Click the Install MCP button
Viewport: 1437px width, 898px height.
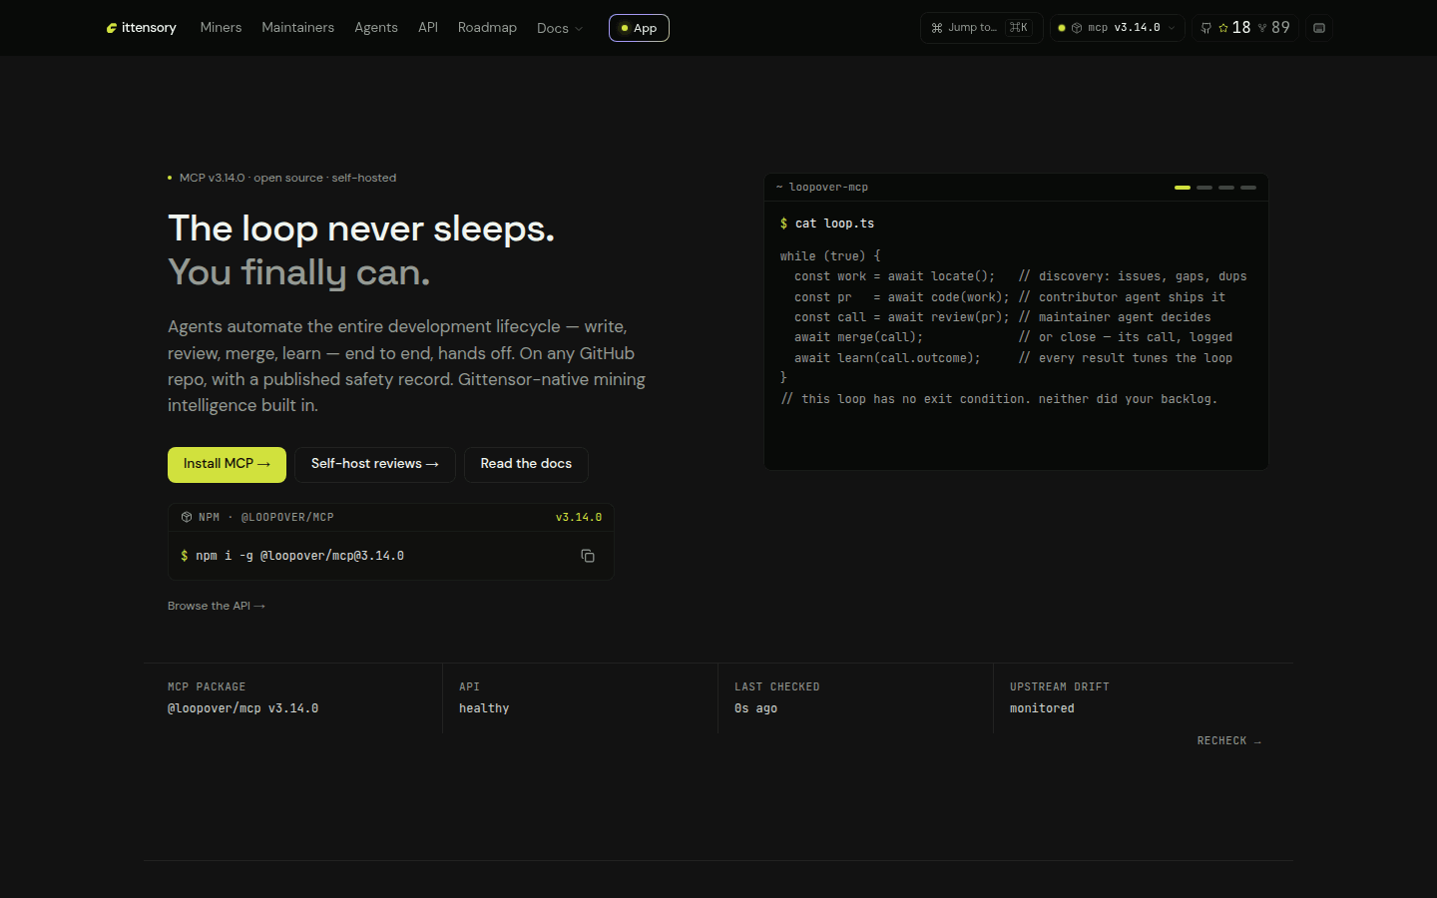pos(227,464)
